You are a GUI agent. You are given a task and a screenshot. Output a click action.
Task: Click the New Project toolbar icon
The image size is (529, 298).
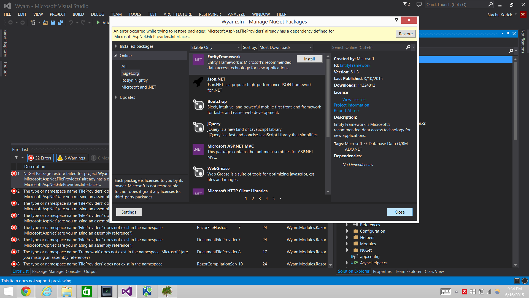tap(33, 23)
